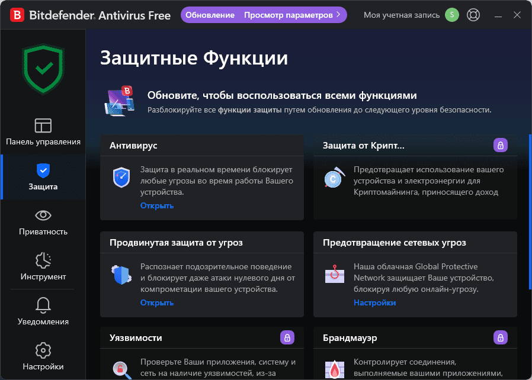This screenshot has width=532, height=380.
Task: Open the Уведомления bell icon
Action: [43, 305]
